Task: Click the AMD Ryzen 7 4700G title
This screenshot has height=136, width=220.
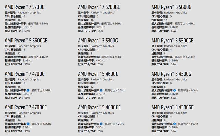Action: pyautogui.click(x=25, y=74)
